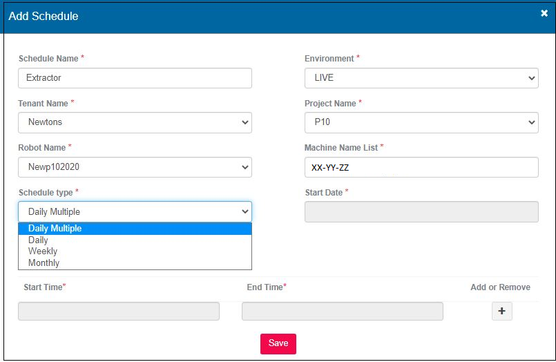Viewport: 556px width, 362px height.
Task: Expand the Robot Name dropdown
Action: pyautogui.click(x=135, y=167)
